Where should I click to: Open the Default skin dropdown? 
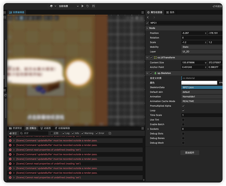pyautogui.click(x=202, y=92)
